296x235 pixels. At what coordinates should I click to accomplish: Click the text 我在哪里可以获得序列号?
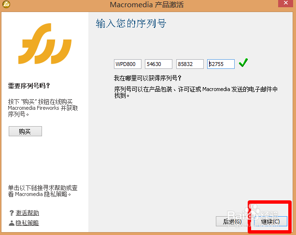click(x=148, y=78)
